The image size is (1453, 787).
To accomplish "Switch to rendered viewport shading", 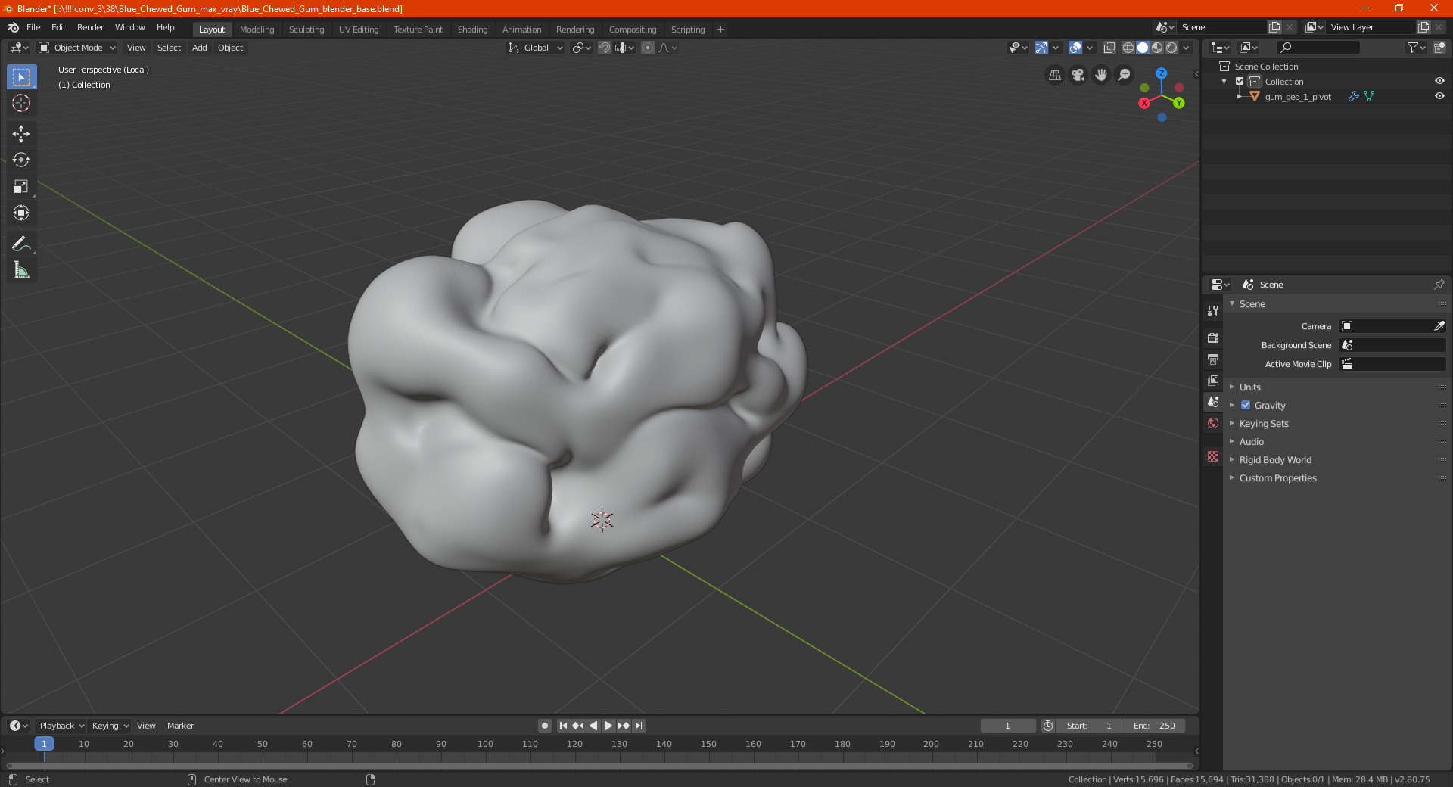I will [x=1171, y=48].
